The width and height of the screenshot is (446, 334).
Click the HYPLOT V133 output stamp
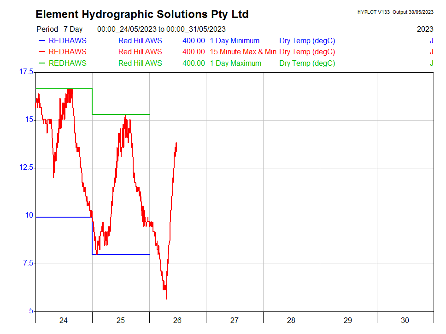click(x=395, y=12)
